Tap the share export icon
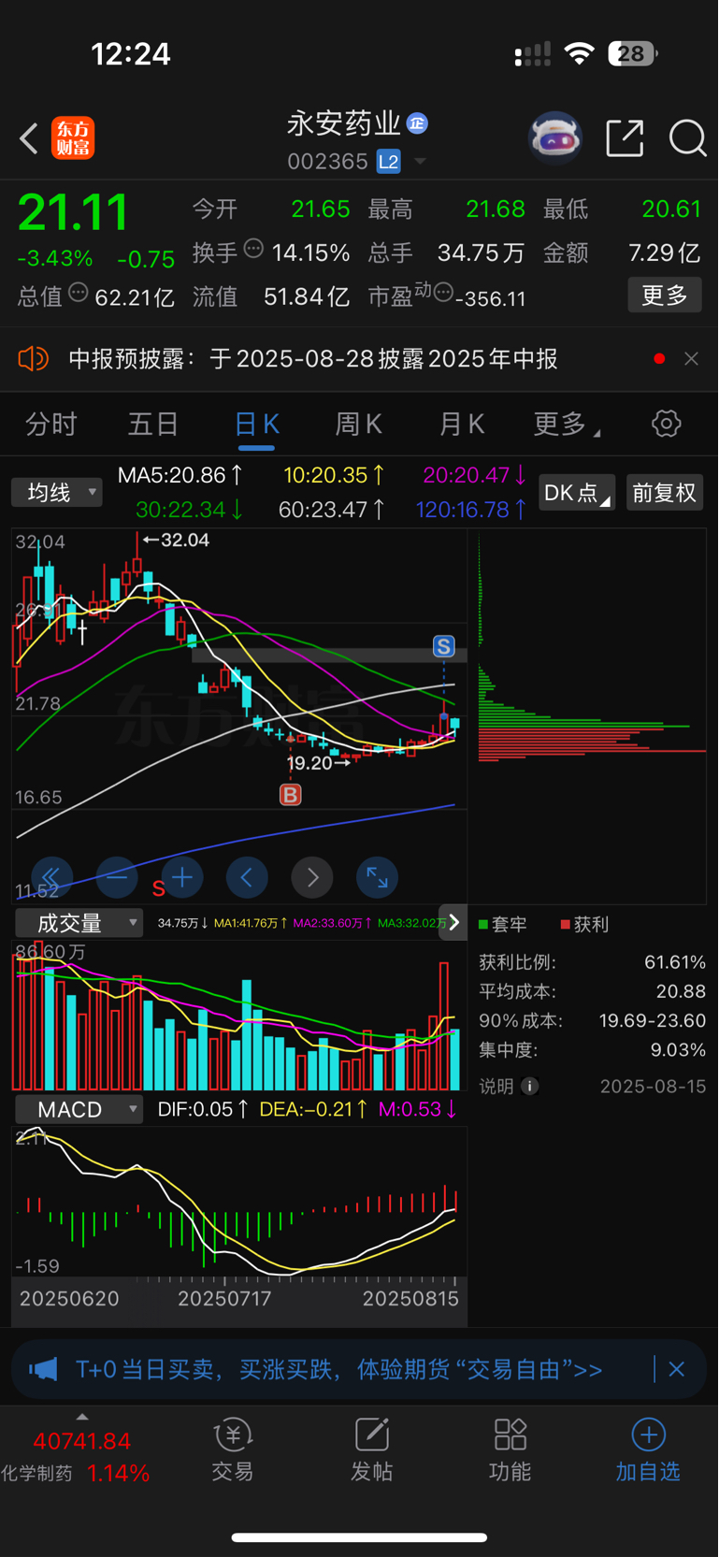Image resolution: width=719 pixels, height=1557 pixels. pyautogui.click(x=625, y=138)
